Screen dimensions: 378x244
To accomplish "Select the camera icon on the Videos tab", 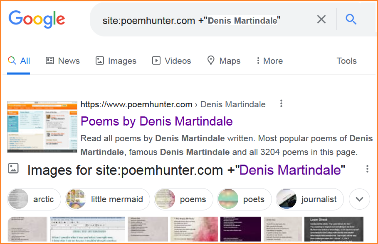I will (156, 60).
